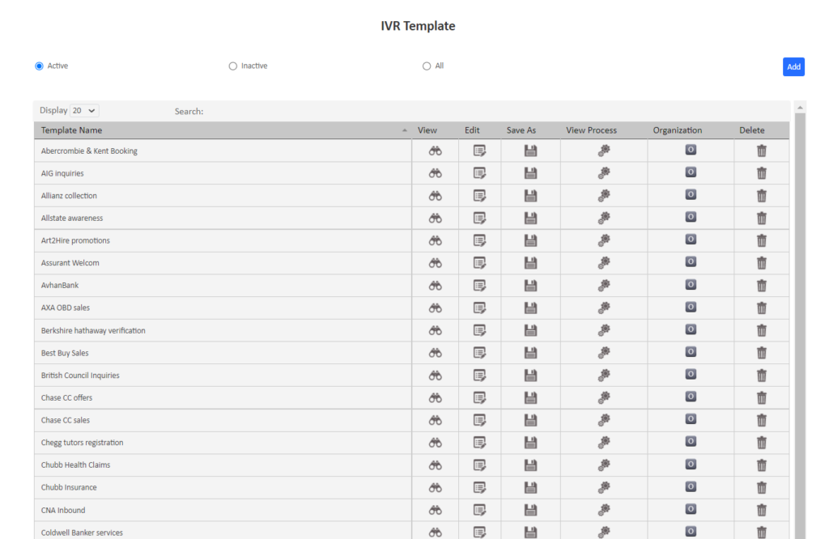The width and height of the screenshot is (829, 539).
Task: Click the Add button
Action: click(793, 66)
